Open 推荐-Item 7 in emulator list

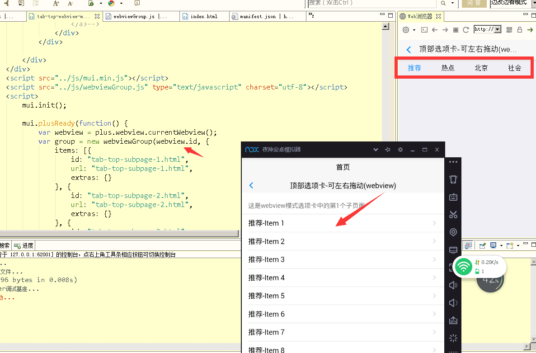pyautogui.click(x=343, y=332)
